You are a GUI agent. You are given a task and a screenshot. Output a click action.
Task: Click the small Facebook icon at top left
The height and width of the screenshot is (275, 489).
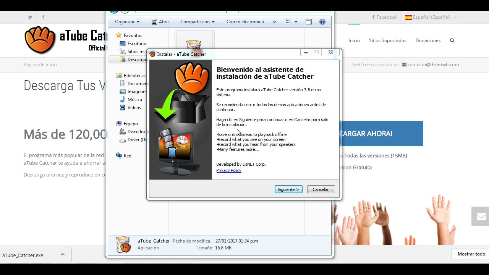[43, 17]
